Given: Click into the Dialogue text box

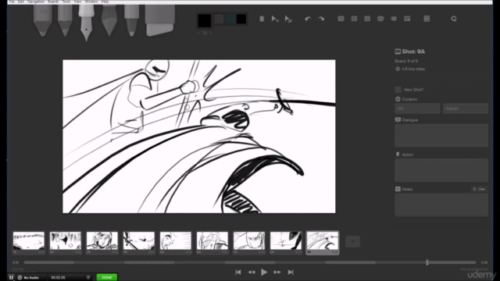Looking at the screenshot, I should point(441,135).
